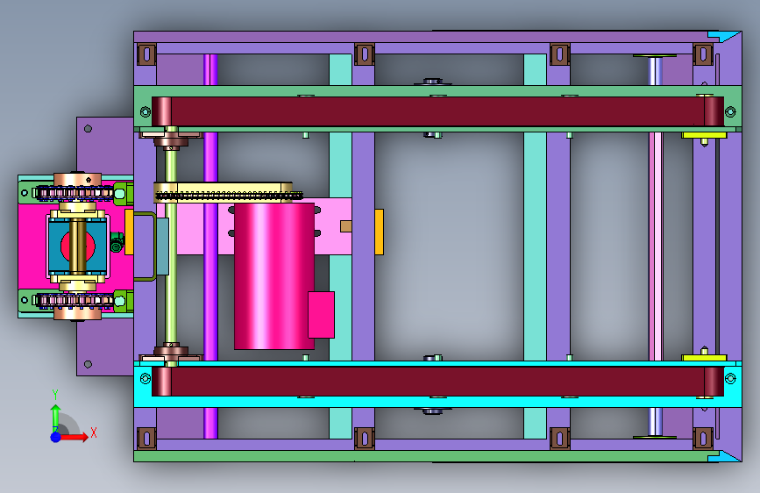Select the cyan corner triangle at the top right
760x493 pixels.
click(724, 37)
